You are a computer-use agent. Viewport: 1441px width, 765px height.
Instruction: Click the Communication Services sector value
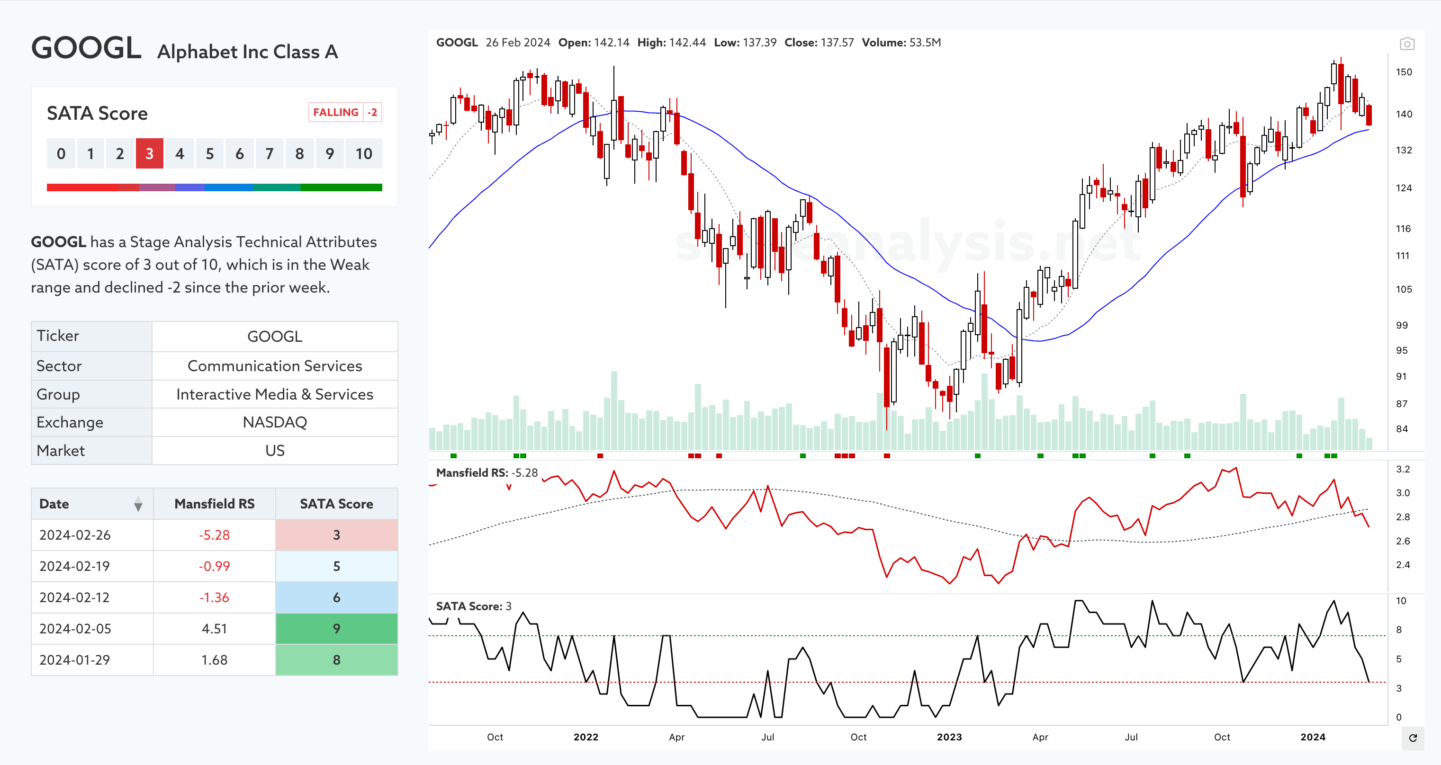pyautogui.click(x=275, y=366)
